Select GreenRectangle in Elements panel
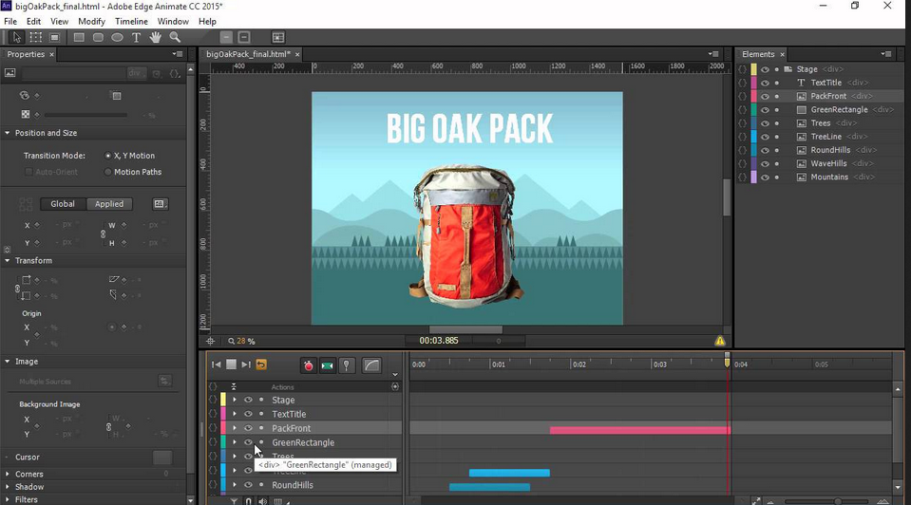 click(x=839, y=110)
